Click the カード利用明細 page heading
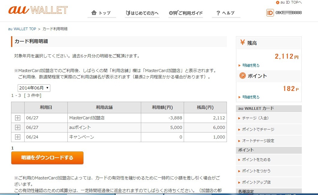 click(x=31, y=41)
